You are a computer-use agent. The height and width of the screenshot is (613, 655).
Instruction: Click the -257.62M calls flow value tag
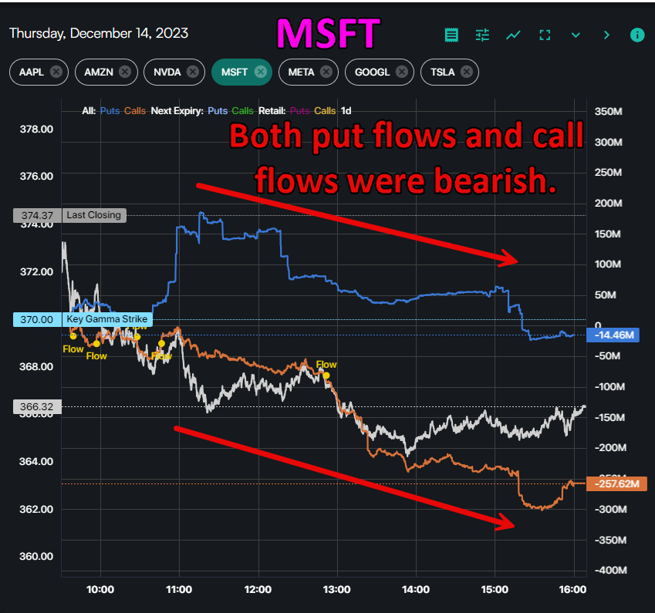616,483
